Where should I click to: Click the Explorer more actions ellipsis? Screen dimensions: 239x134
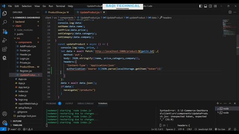click(38, 12)
